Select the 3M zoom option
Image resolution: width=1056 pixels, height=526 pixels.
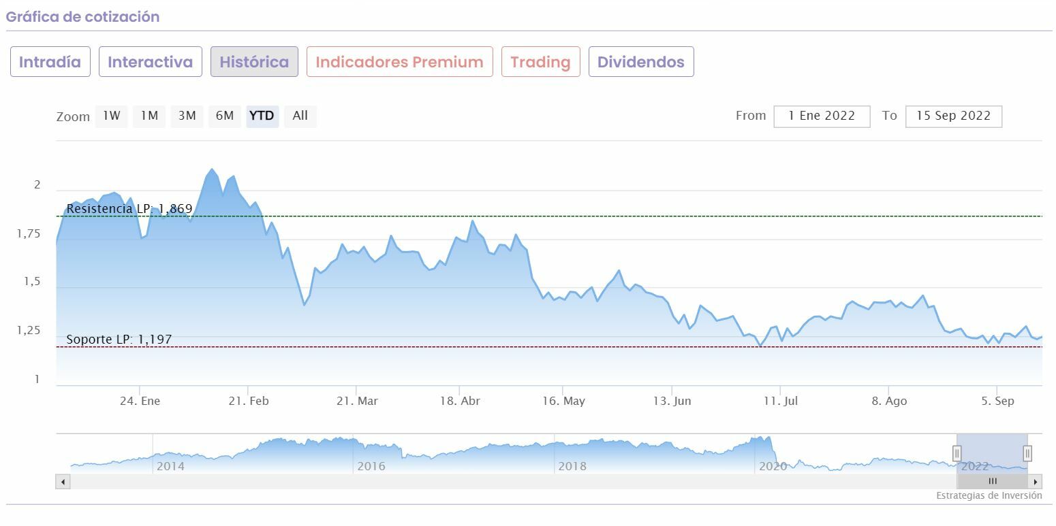187,116
